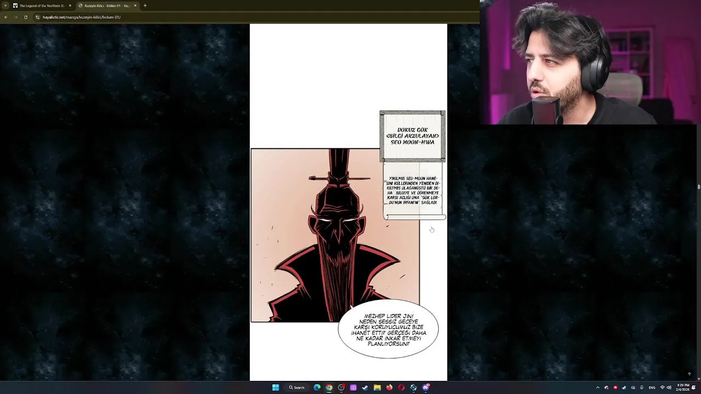Click the red tray application icon
Viewport: 701px width, 394px height.
point(615,387)
